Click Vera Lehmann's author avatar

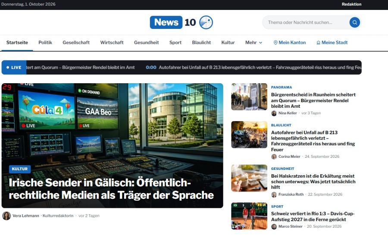6,216
